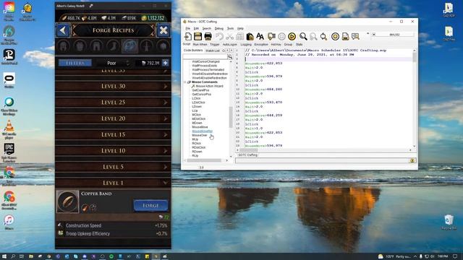Switch to the Watch List tab
The height and width of the screenshot is (260, 463).
pos(212,51)
